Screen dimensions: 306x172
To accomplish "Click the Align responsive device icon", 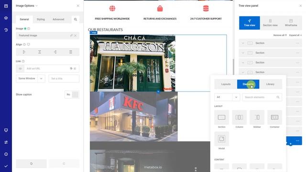I will point(29,44).
